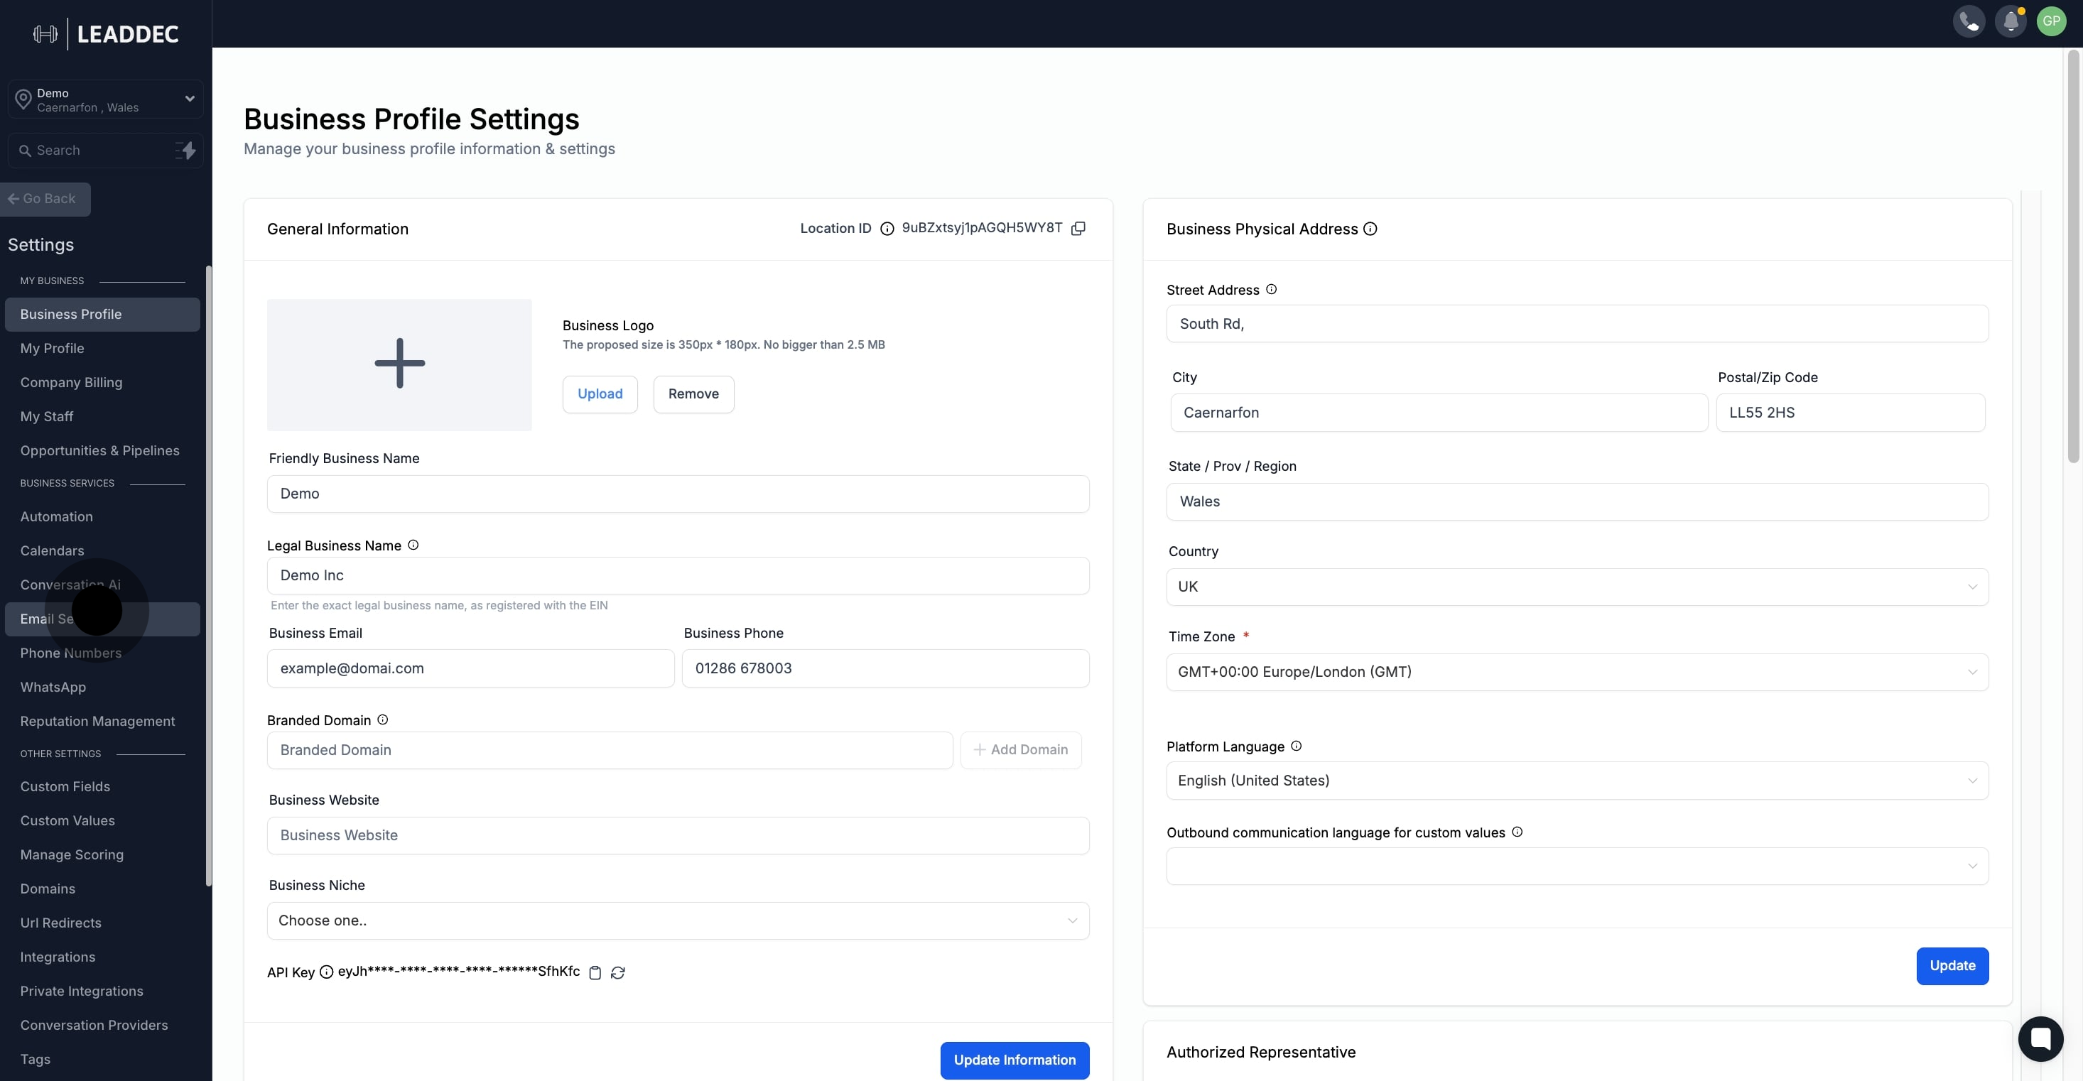This screenshot has width=2083, height=1081.
Task: Open Url Redirects settings
Action: [x=103, y=923]
